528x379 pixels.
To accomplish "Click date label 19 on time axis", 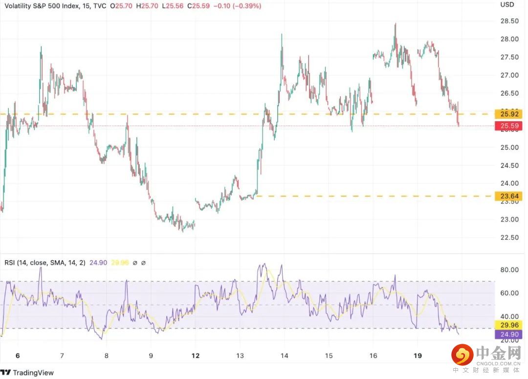I will tap(418, 356).
